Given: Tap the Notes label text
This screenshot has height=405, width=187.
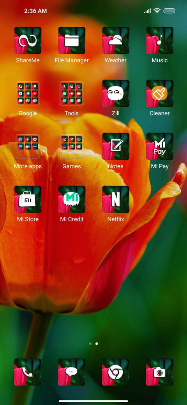Looking at the screenshot, I should (115, 166).
